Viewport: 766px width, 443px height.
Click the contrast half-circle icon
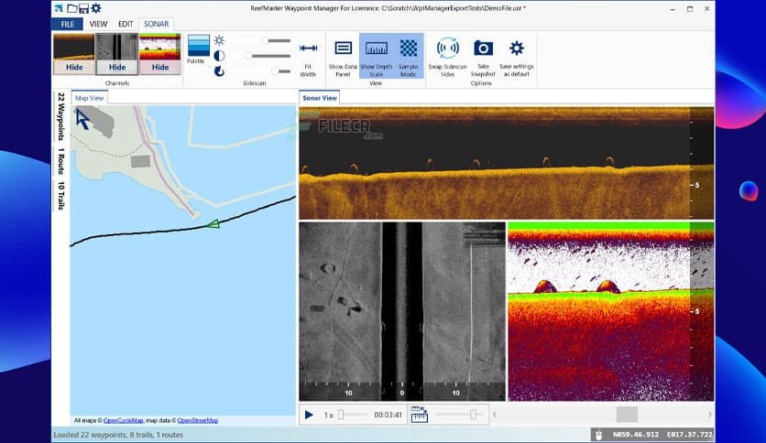tap(219, 56)
